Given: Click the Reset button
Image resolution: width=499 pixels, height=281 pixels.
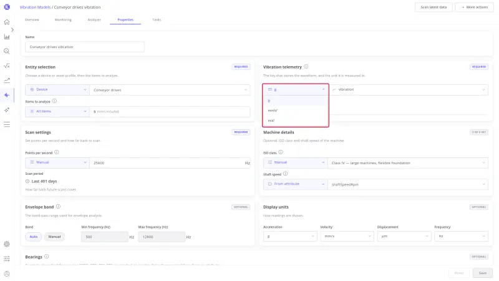Looking at the screenshot, I should 459,273.
